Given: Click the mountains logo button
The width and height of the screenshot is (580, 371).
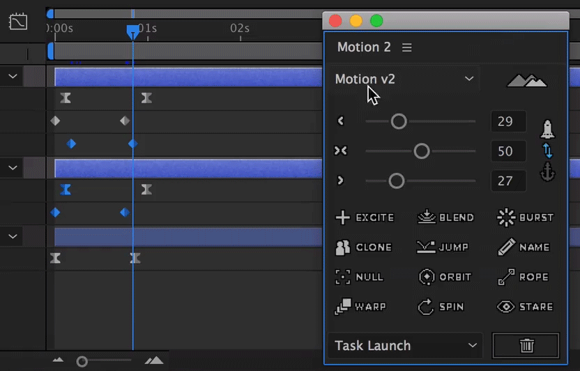Looking at the screenshot, I should [526, 81].
